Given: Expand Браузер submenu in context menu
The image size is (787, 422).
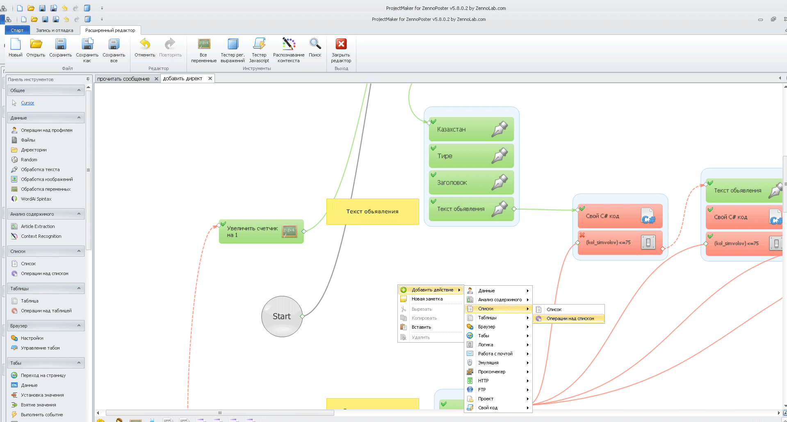Looking at the screenshot, I should tap(498, 327).
